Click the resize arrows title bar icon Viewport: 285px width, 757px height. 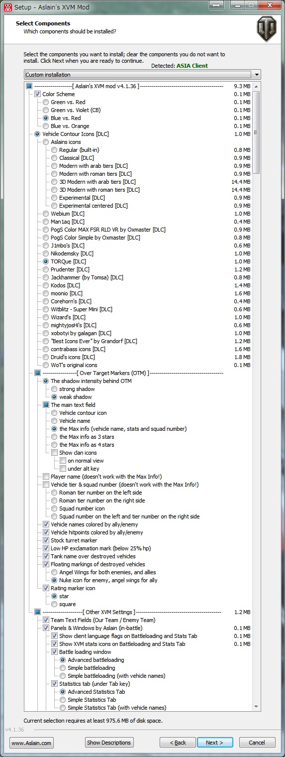click(x=216, y=5)
